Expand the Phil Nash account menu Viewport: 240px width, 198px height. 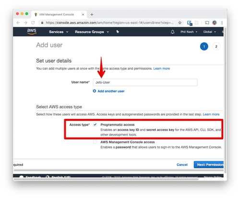189,32
